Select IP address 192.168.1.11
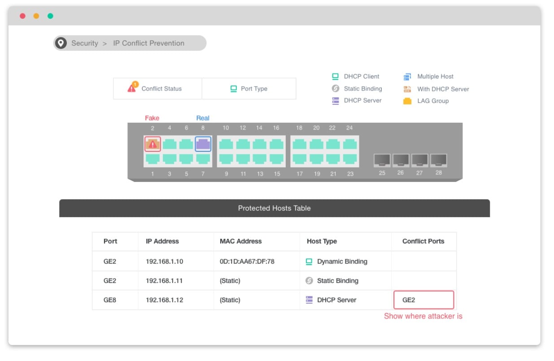The height and width of the screenshot is (361, 554). click(164, 281)
